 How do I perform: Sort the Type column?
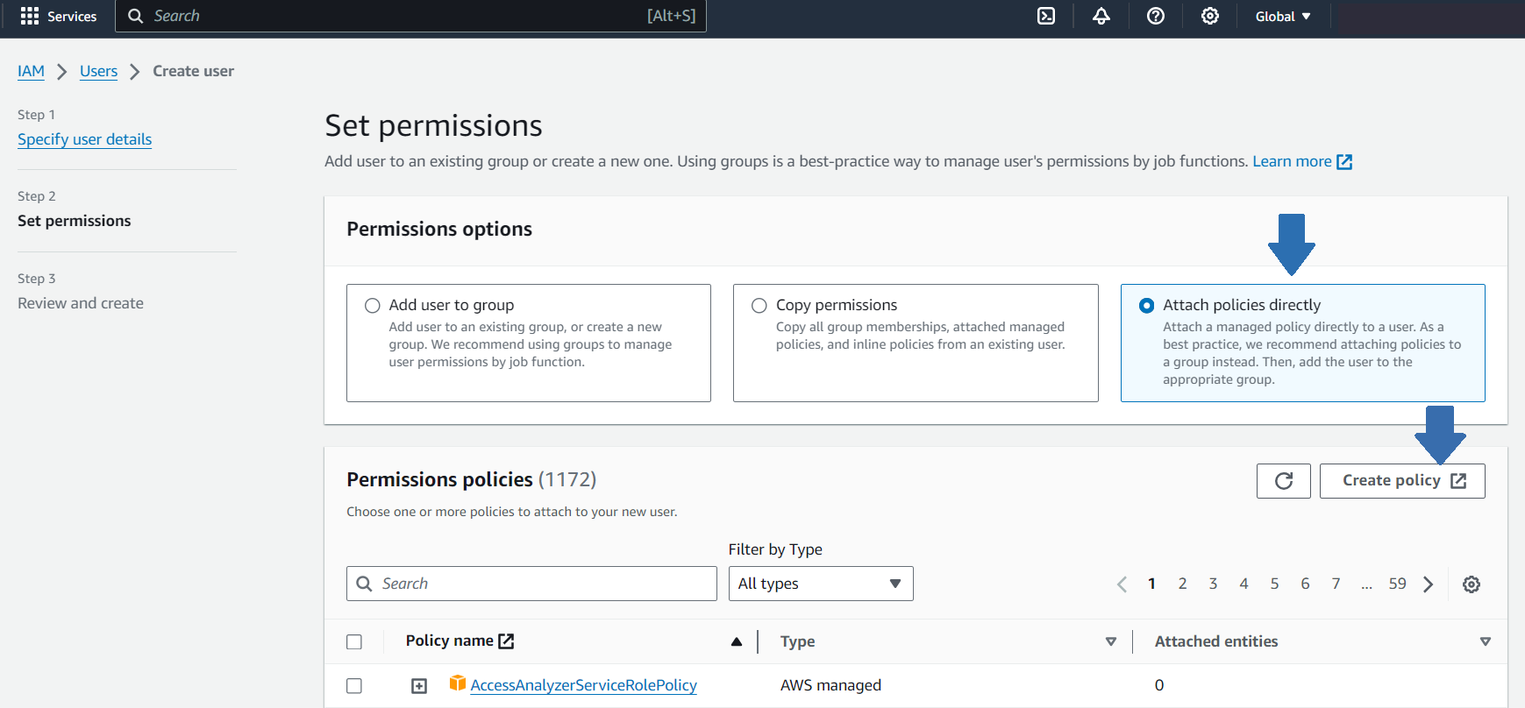(x=1111, y=642)
